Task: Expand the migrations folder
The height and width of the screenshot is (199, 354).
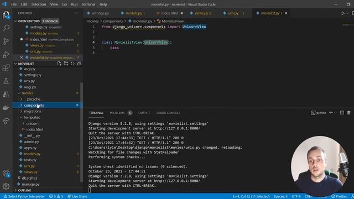Action: (x=22, y=111)
